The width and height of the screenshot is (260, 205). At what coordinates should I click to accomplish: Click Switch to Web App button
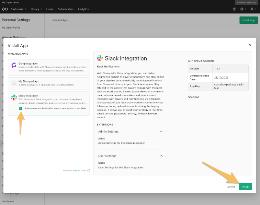coord(246,2)
